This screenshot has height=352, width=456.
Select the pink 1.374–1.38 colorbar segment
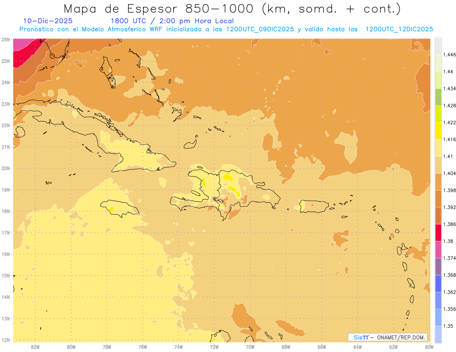click(438, 249)
